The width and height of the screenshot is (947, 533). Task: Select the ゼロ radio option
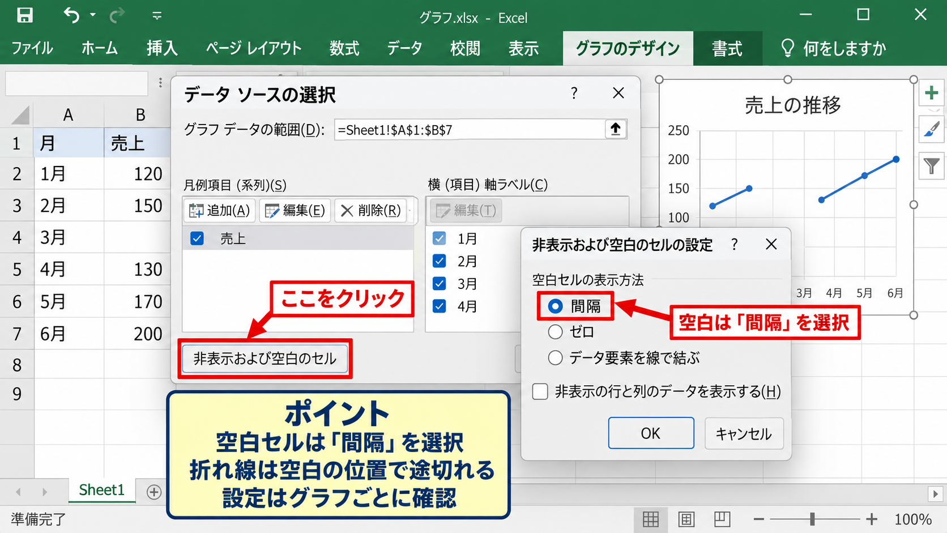click(555, 332)
